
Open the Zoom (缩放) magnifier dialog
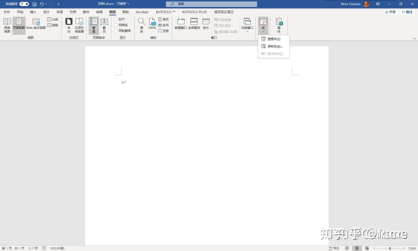pyautogui.click(x=141, y=26)
